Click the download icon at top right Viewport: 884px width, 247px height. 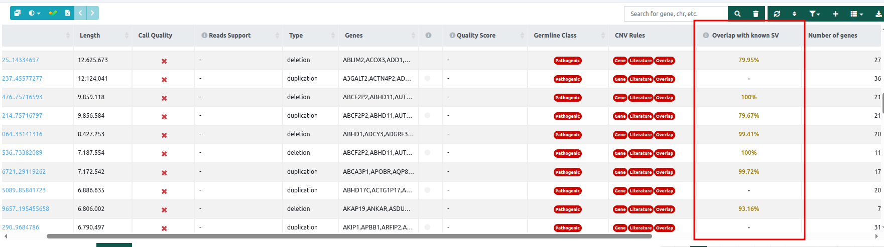tap(878, 14)
